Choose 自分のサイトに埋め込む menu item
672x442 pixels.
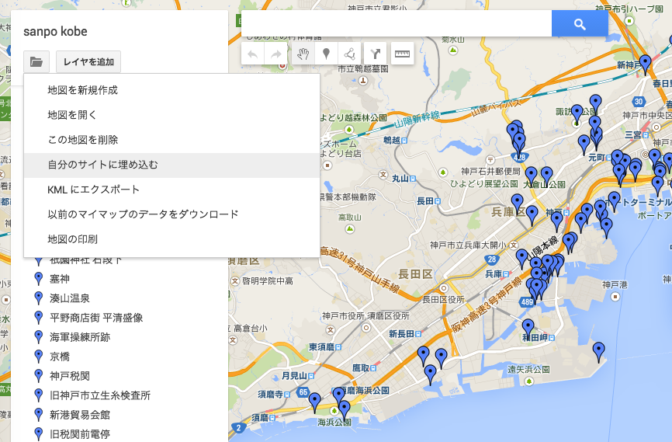point(171,165)
